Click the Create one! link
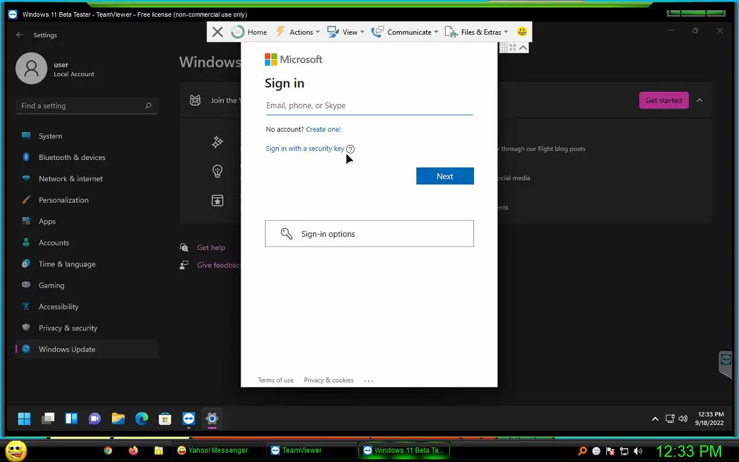Screen dimensions: 739x462 [323, 129]
